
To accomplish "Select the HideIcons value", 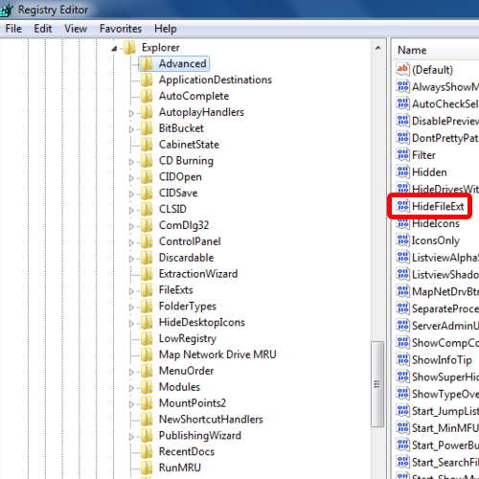I will 436,223.
